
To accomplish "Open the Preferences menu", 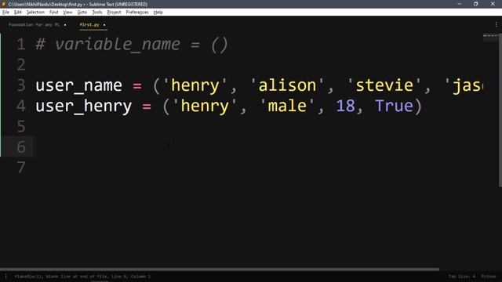I will click(x=137, y=13).
